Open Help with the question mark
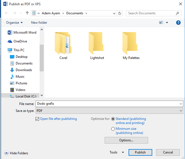This screenshot has width=185, height=159. coord(178,23)
